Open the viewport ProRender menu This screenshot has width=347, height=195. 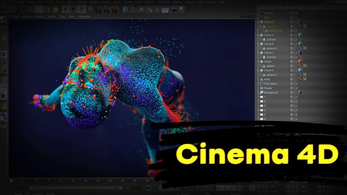(x=84, y=16)
